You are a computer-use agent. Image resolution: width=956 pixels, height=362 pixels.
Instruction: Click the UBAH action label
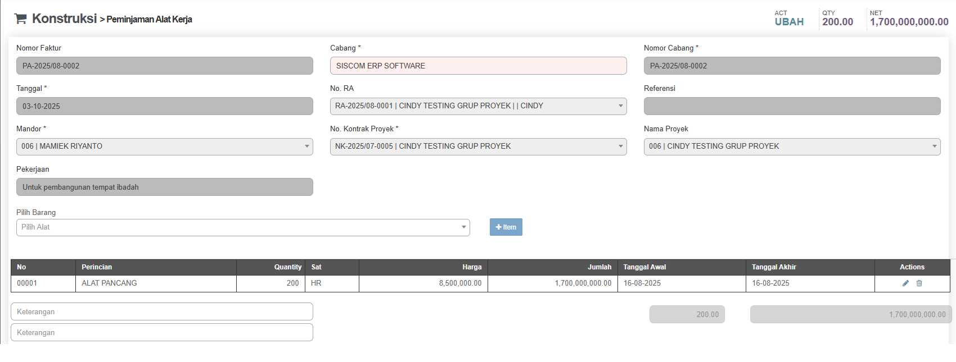(789, 22)
